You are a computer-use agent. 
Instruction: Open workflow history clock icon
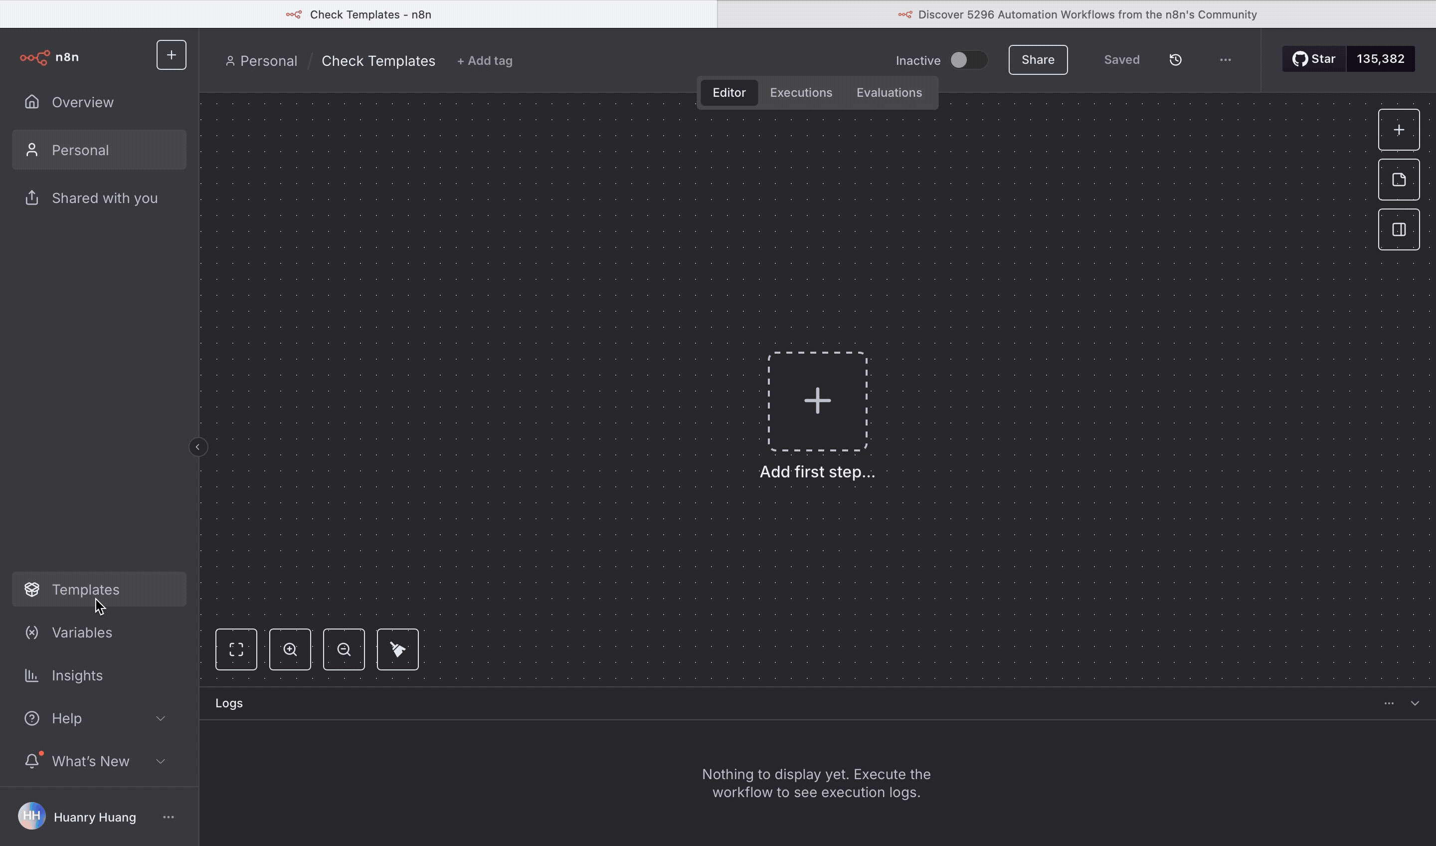(1176, 60)
